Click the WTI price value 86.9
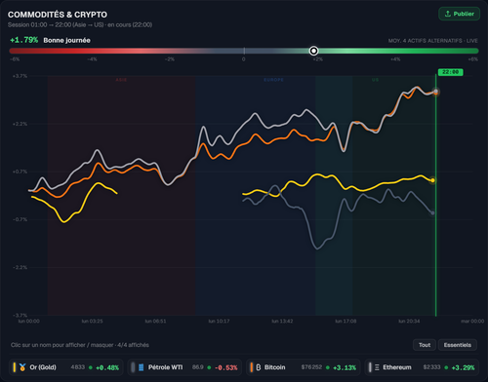Screen dimensions: 488x382 tap(198, 367)
